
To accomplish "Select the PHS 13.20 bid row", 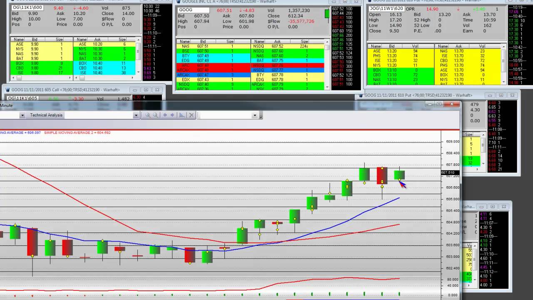I will point(401,56).
